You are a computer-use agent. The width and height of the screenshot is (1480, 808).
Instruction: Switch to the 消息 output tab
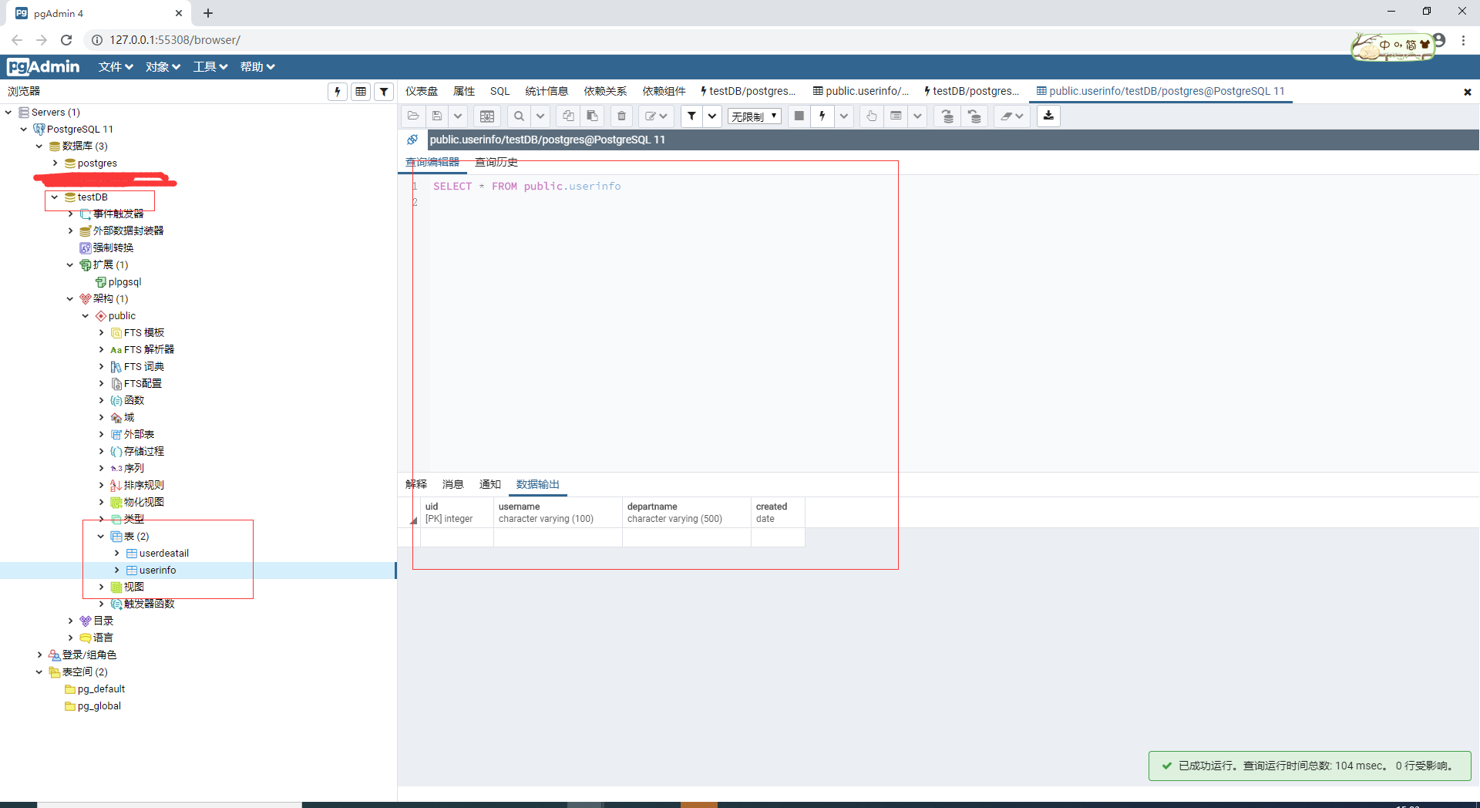click(452, 485)
